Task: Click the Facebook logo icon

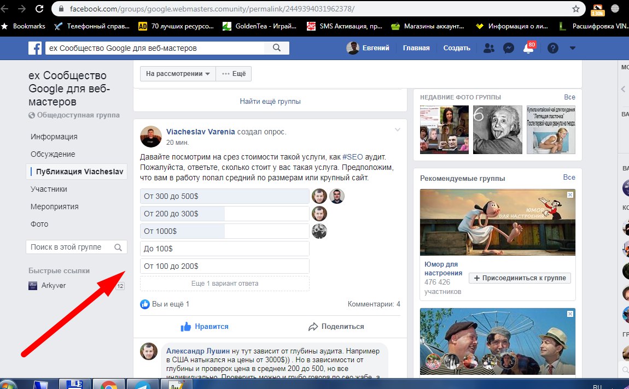Action: coord(35,48)
